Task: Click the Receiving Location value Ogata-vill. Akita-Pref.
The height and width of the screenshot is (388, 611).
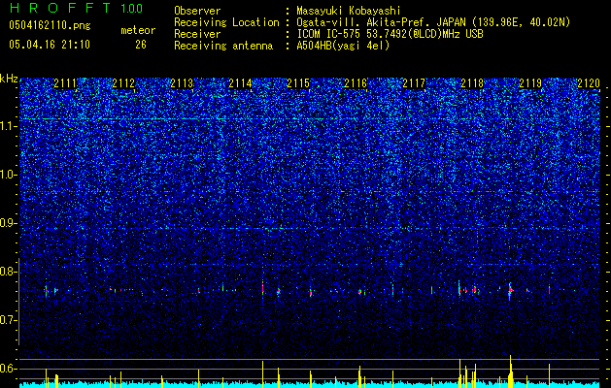Action: click(361, 22)
